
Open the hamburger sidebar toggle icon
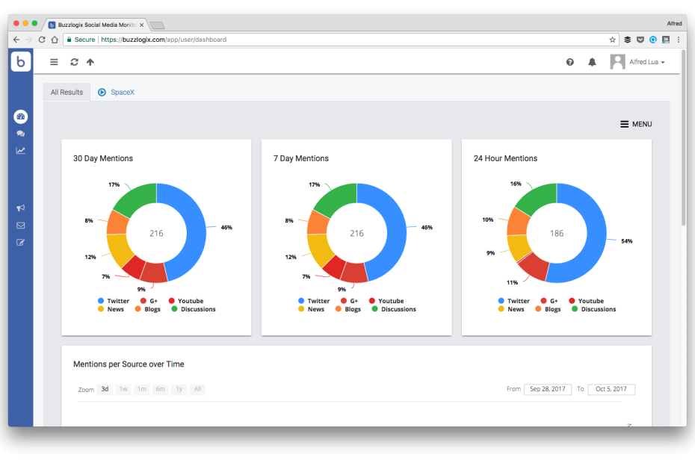pos(54,62)
